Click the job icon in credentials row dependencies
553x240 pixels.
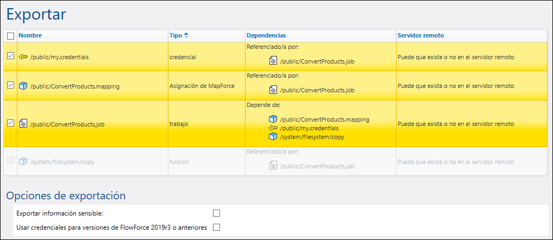273,61
